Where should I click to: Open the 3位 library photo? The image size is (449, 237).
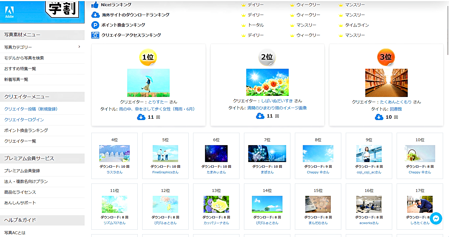[387, 83]
